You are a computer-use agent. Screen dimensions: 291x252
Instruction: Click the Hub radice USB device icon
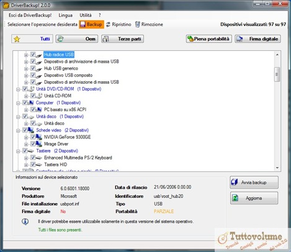(39, 55)
